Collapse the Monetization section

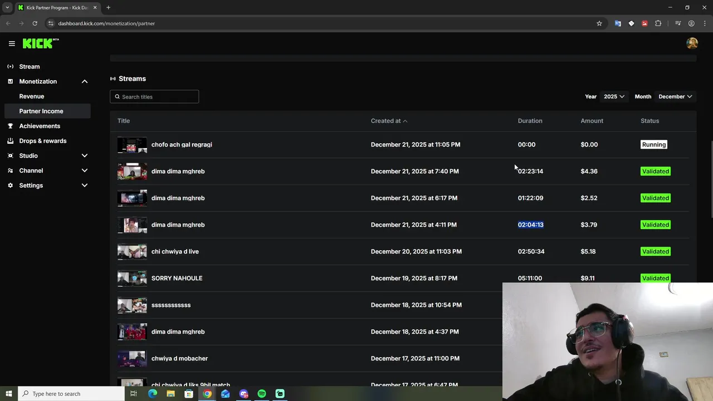[x=85, y=81]
